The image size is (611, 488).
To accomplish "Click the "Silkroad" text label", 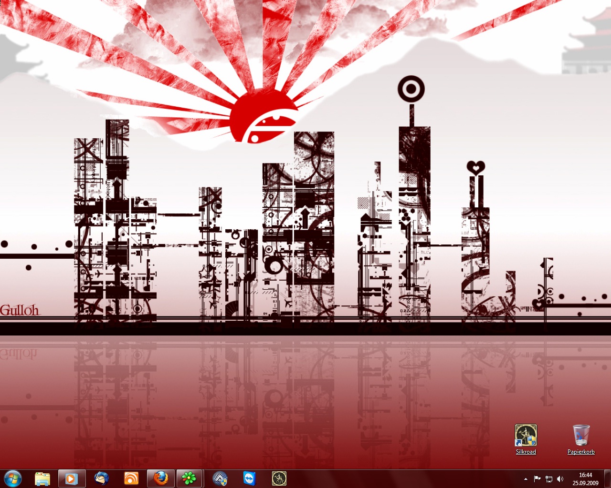I will pos(526,452).
